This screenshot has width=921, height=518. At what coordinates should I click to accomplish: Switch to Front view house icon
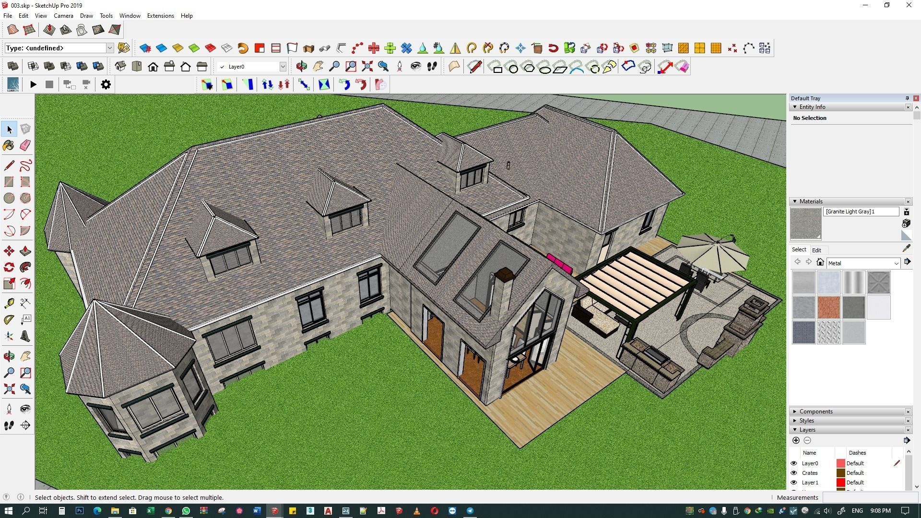pos(153,67)
